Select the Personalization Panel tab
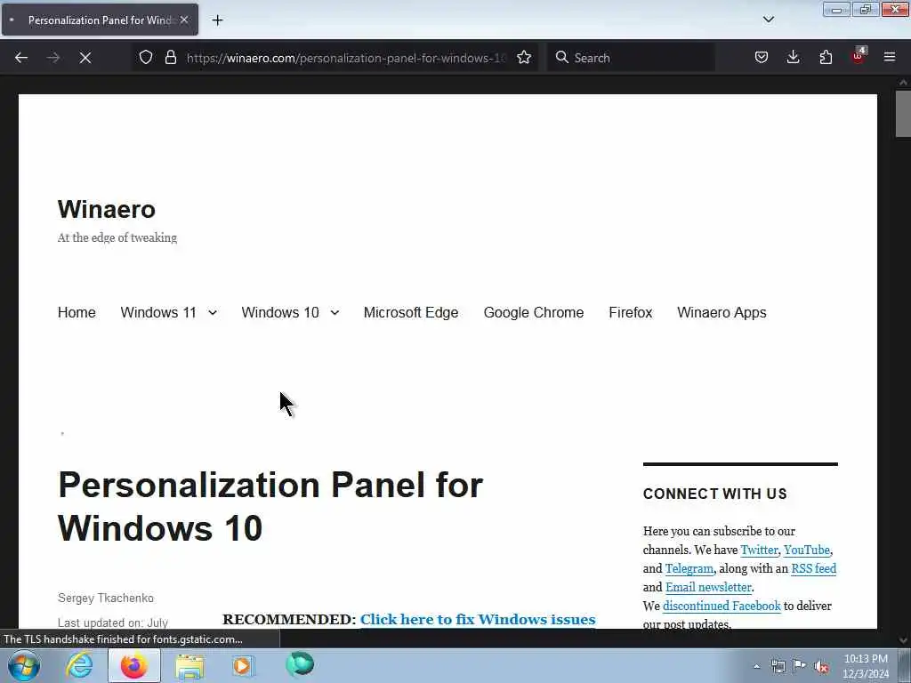Image resolution: width=911 pixels, height=683 pixels. click(100, 20)
